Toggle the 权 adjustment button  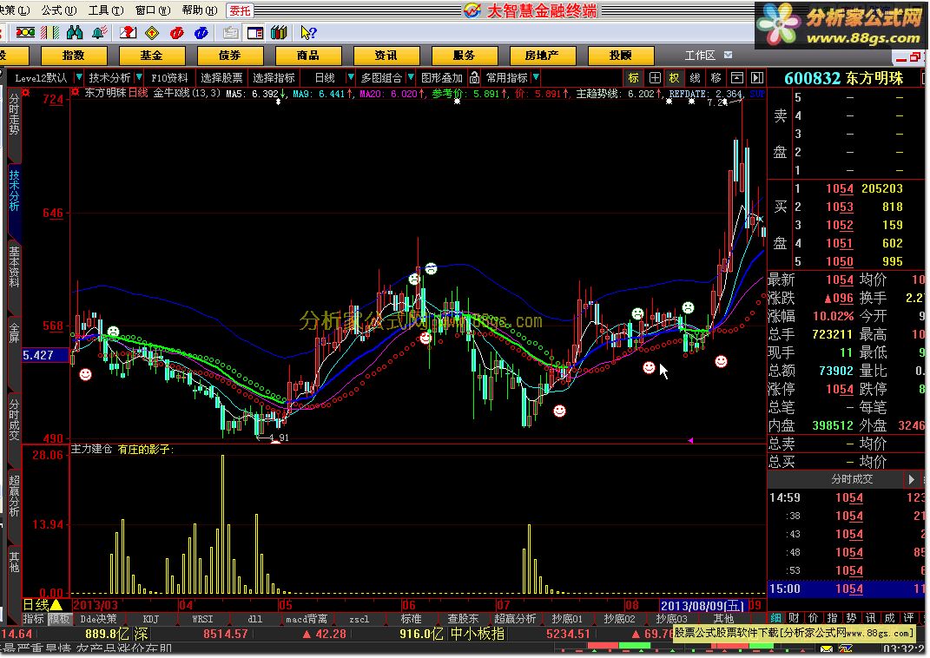tap(675, 77)
